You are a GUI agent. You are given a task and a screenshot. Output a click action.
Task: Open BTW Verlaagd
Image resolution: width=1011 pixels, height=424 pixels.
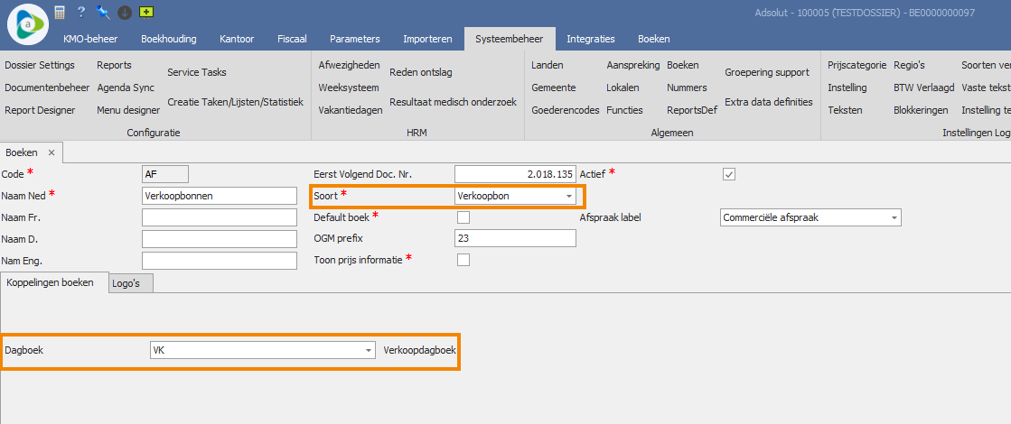(924, 88)
